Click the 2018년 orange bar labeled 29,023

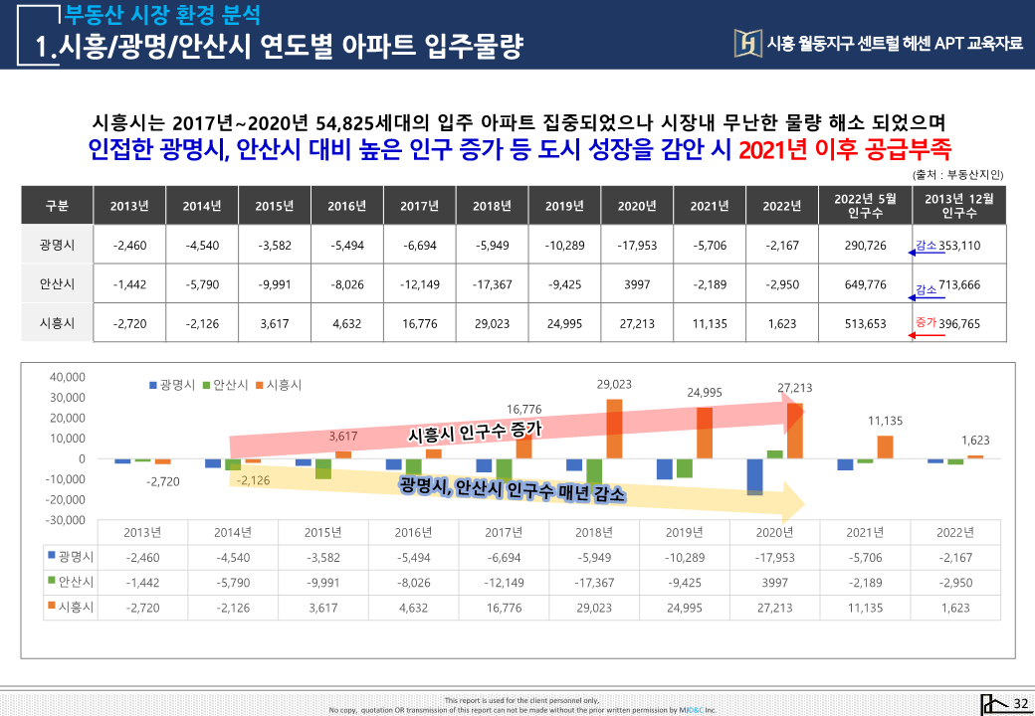coord(614,428)
